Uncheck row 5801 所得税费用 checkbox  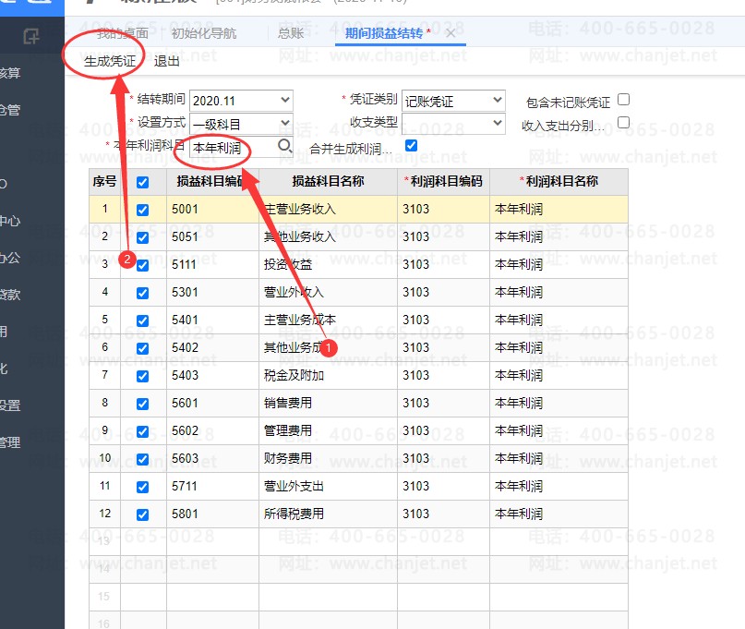click(x=142, y=514)
